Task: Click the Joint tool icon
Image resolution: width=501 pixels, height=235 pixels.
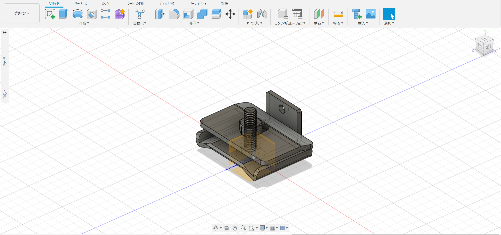Action: point(262,14)
